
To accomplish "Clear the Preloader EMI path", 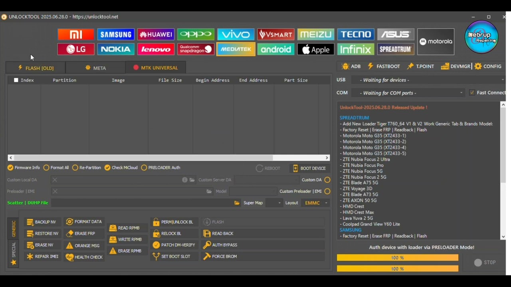I will [55, 191].
